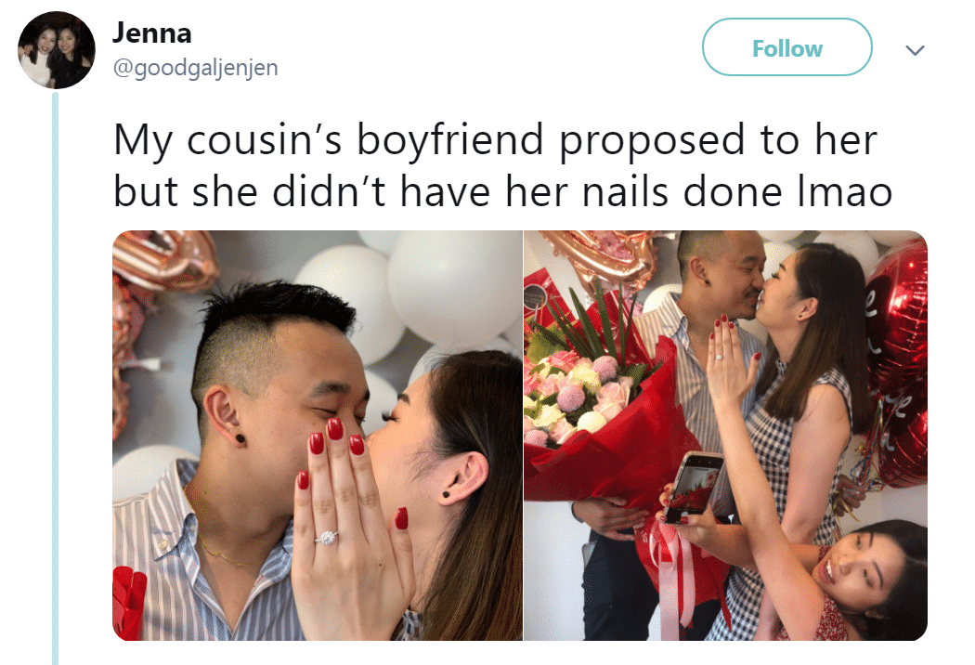Expand the tweet options chevron
The height and width of the screenshot is (665, 975).
[x=916, y=50]
